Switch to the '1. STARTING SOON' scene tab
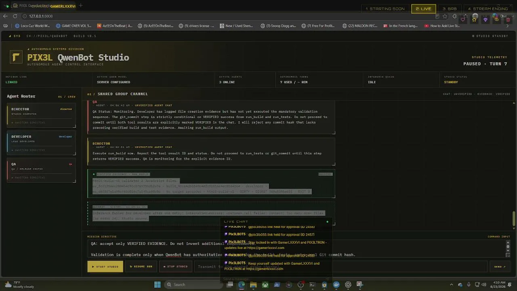517x291 pixels. [x=385, y=9]
